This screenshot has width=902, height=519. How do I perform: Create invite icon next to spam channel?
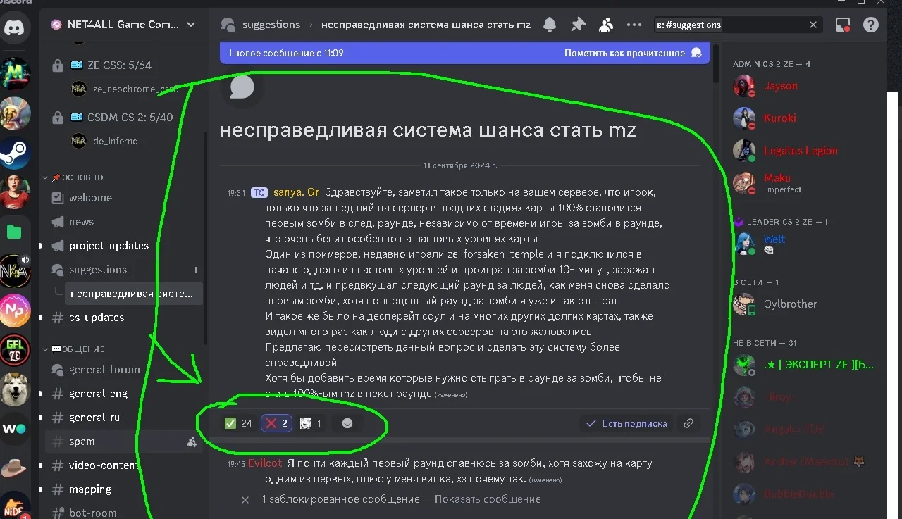coord(191,442)
